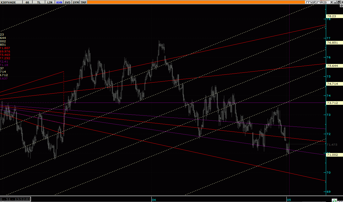
Task: Click the 73.712 price label
Action: [x=334, y=103]
